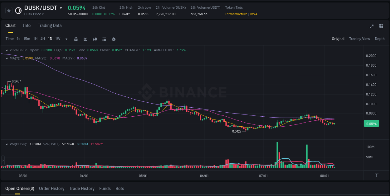This screenshot has width=390, height=196.
Task: Click the indicator list settings icon
Action: 104,39
